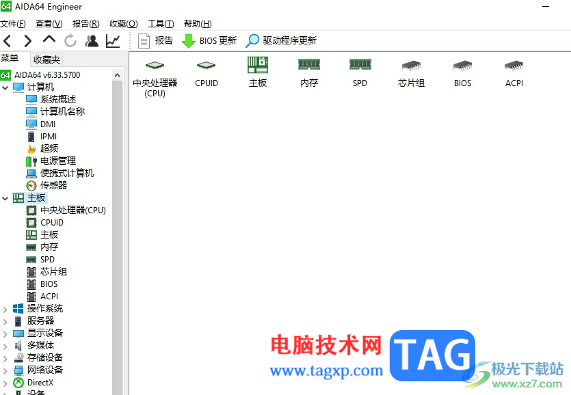The height and width of the screenshot is (395, 571).
Task: Select CPUID in the tree
Action: click(45, 222)
